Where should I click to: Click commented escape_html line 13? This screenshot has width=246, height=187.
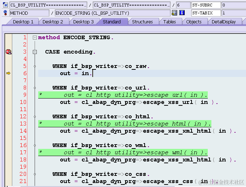pyautogui.click(x=125, y=124)
